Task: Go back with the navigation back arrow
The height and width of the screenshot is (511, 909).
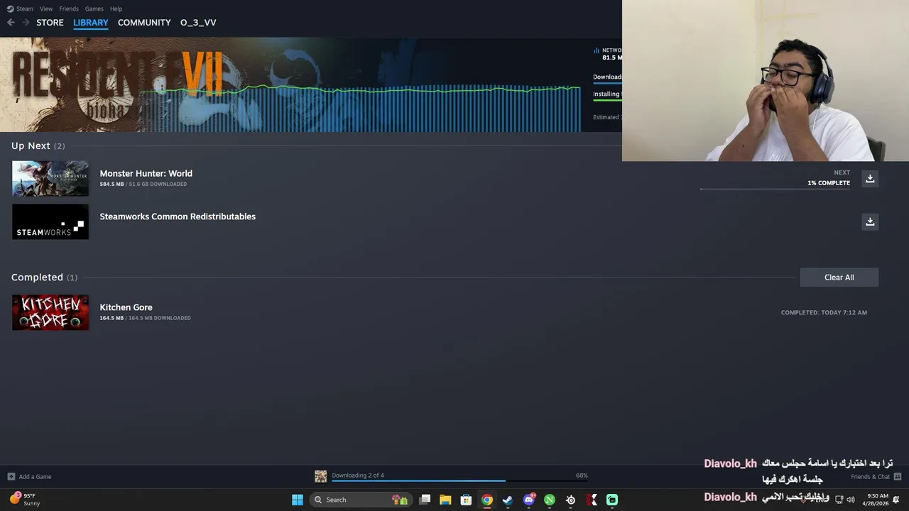Action: pos(11,23)
